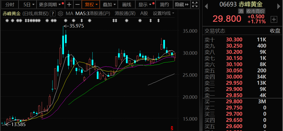Expand 设置均线 dropdown
The width and height of the screenshot is (283, 131).
click(x=164, y=13)
